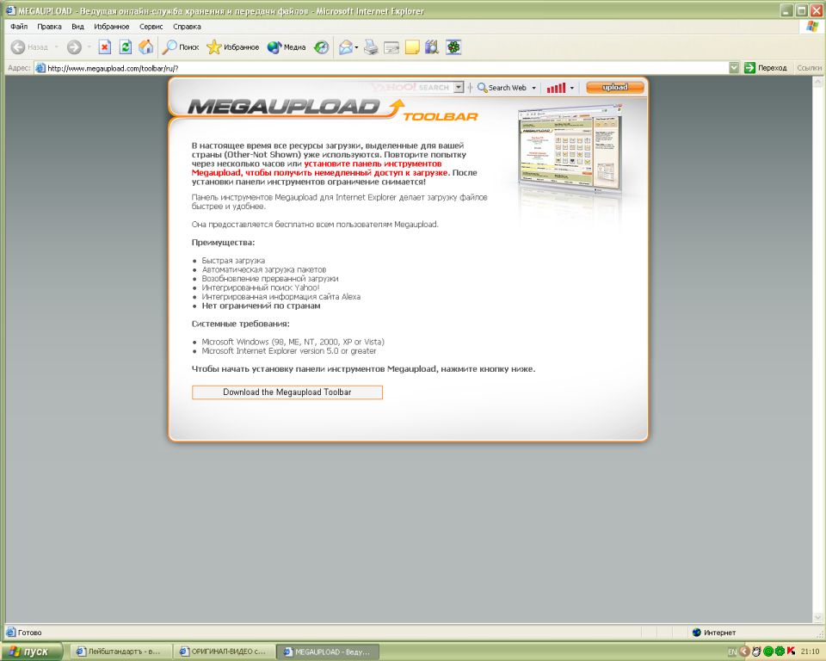The width and height of the screenshot is (826, 661).
Task: Open the Вид menu
Action: (77, 27)
